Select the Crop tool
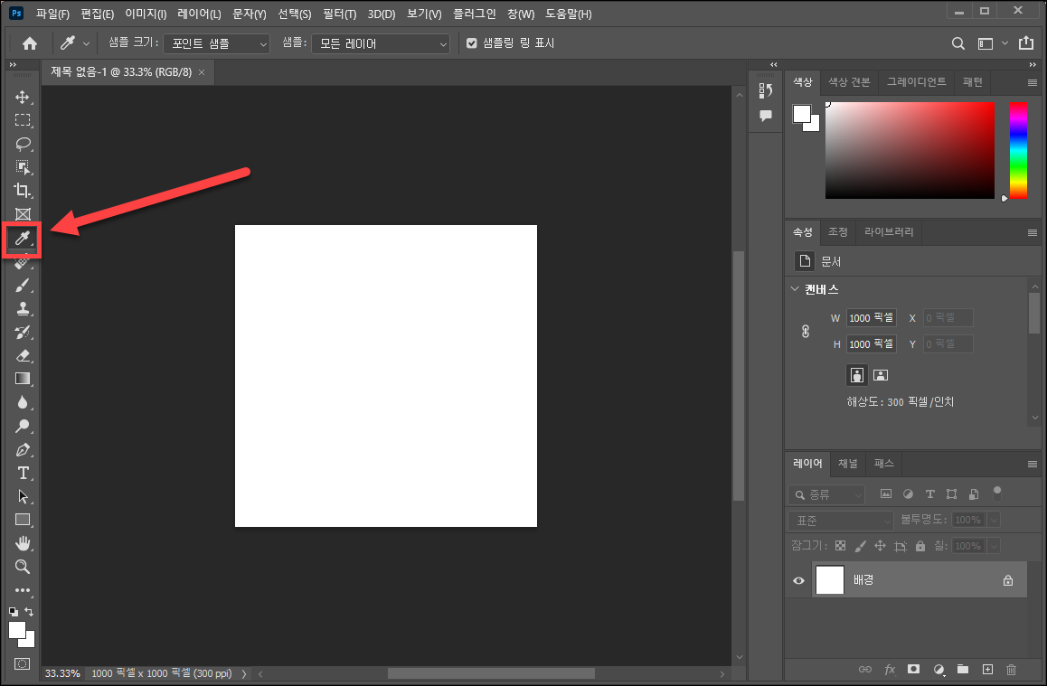The width and height of the screenshot is (1047, 686). click(x=23, y=190)
